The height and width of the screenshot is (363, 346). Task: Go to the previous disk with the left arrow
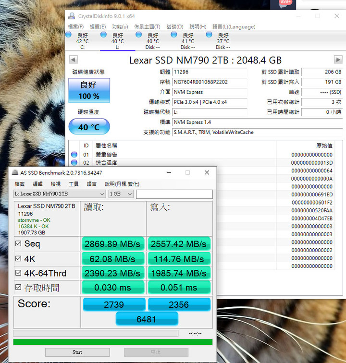point(73,60)
